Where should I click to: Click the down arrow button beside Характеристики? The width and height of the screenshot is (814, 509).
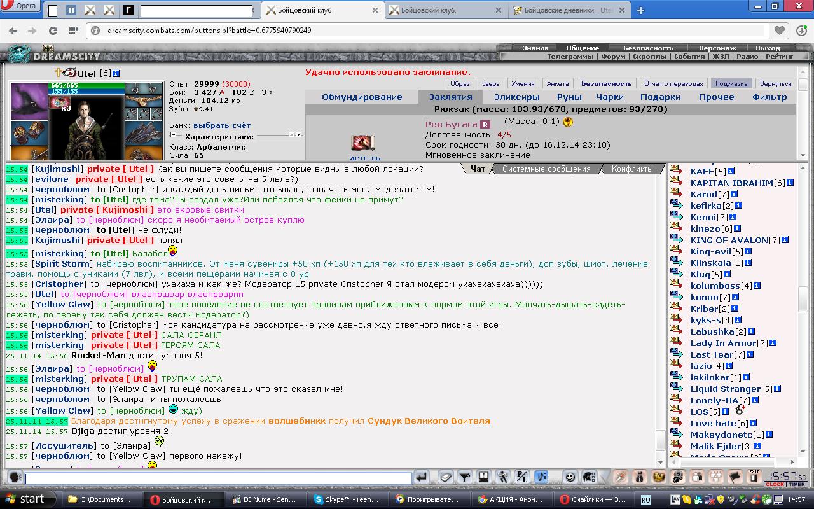[299, 135]
